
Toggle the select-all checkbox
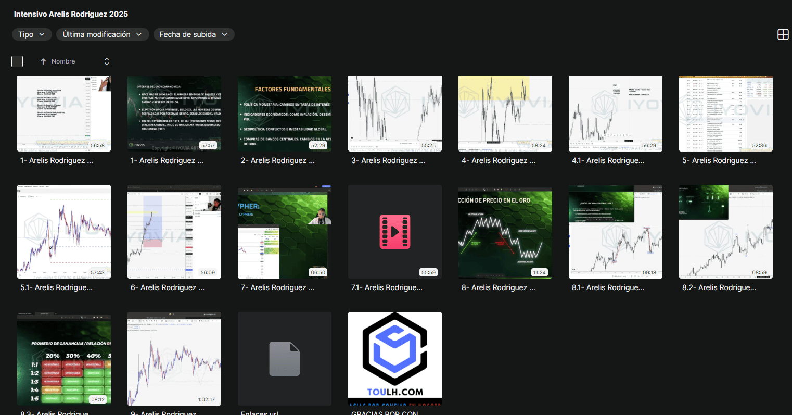pos(17,61)
